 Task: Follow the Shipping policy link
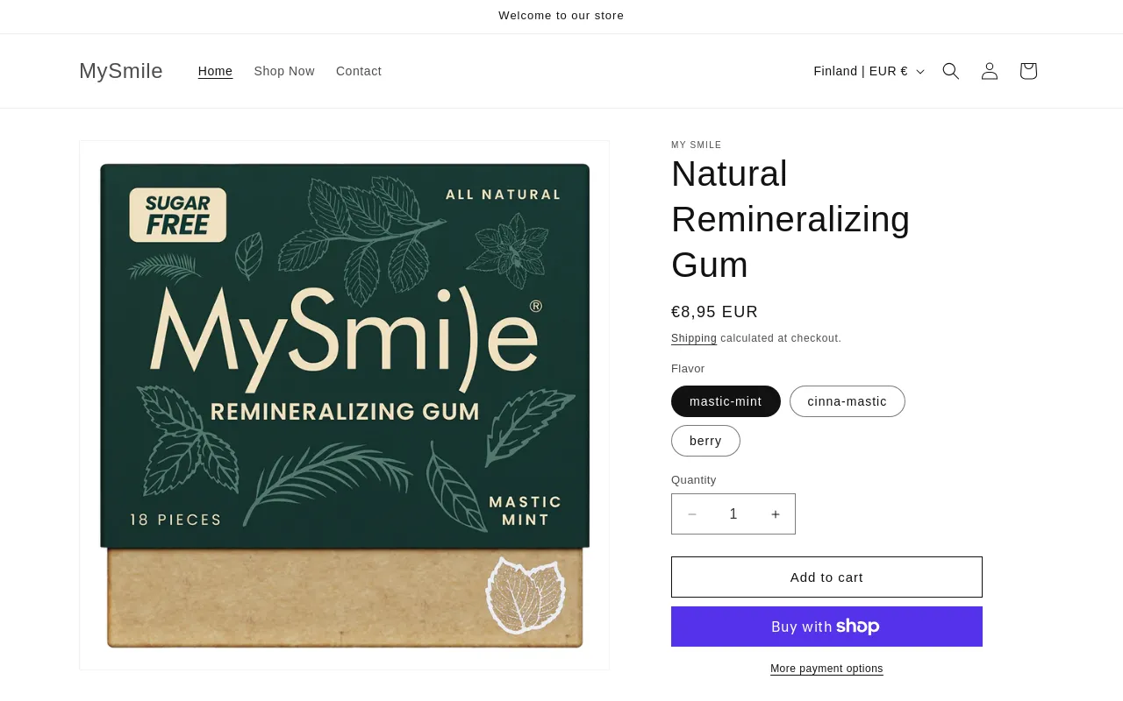pyautogui.click(x=694, y=338)
